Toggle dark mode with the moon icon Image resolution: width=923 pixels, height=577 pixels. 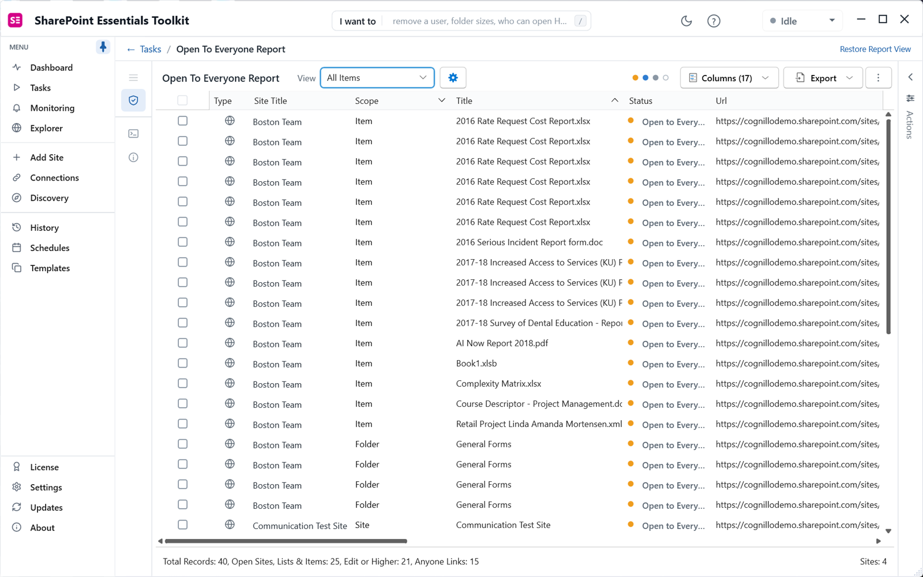(686, 21)
